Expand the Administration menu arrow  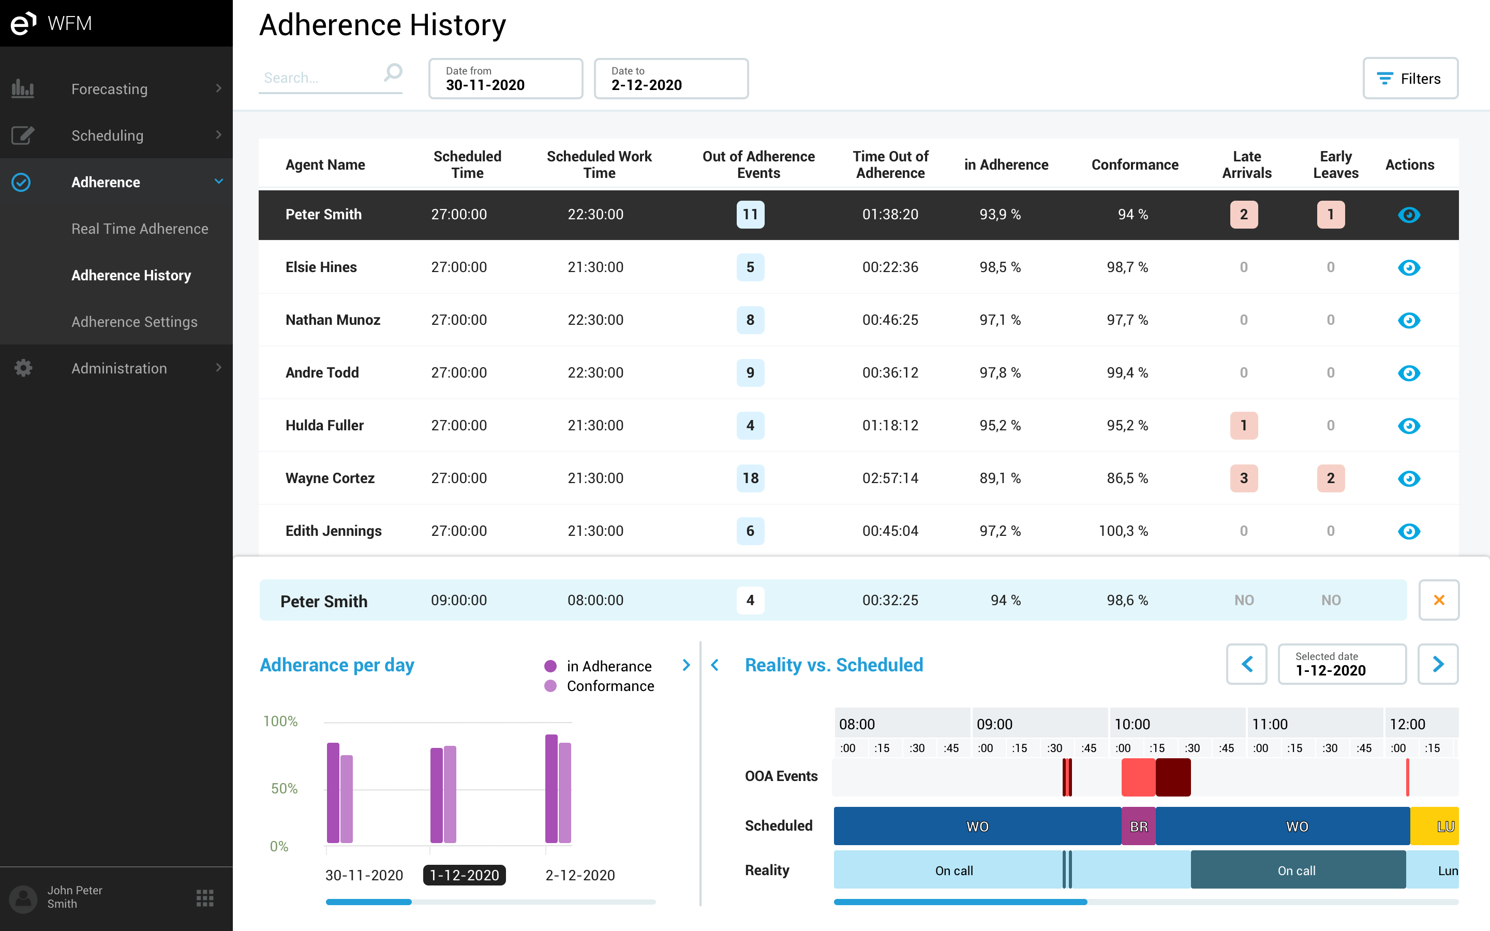pos(218,368)
